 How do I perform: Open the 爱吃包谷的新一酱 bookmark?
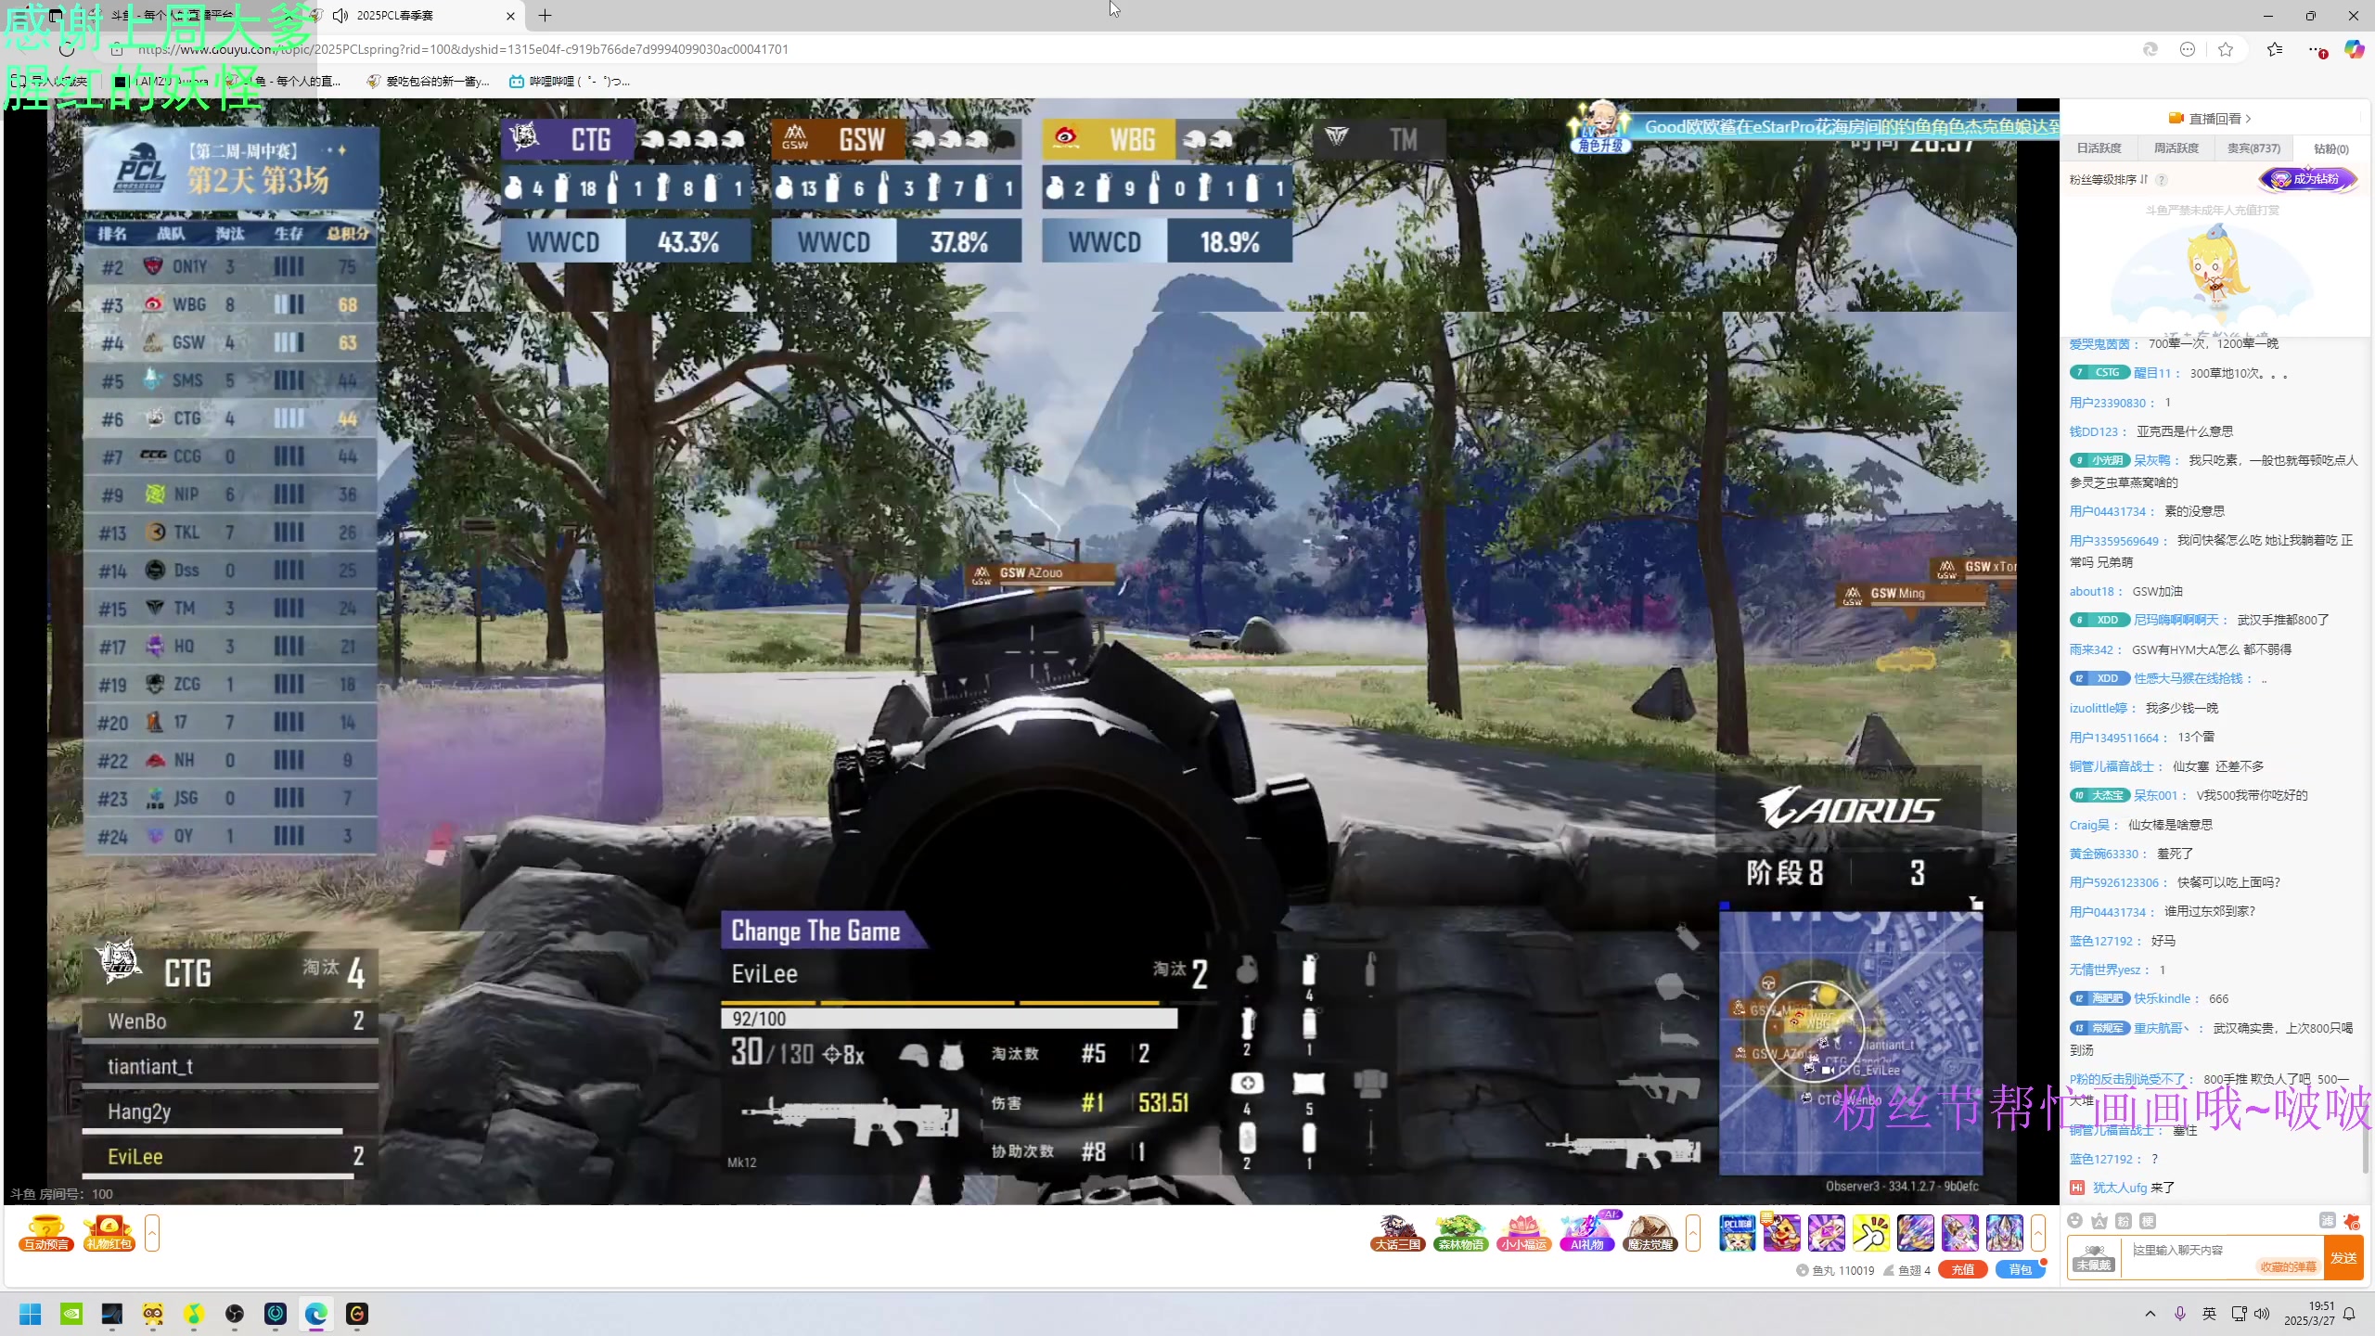(x=428, y=82)
